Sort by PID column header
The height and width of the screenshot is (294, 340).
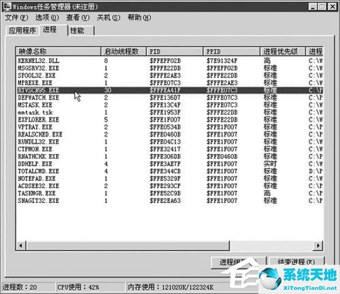pyautogui.click(x=175, y=52)
